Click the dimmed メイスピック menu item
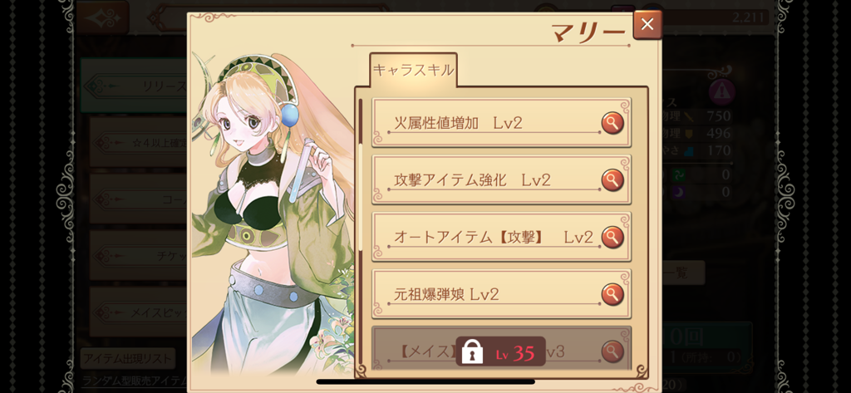This screenshot has height=393, width=851. pyautogui.click(x=139, y=312)
